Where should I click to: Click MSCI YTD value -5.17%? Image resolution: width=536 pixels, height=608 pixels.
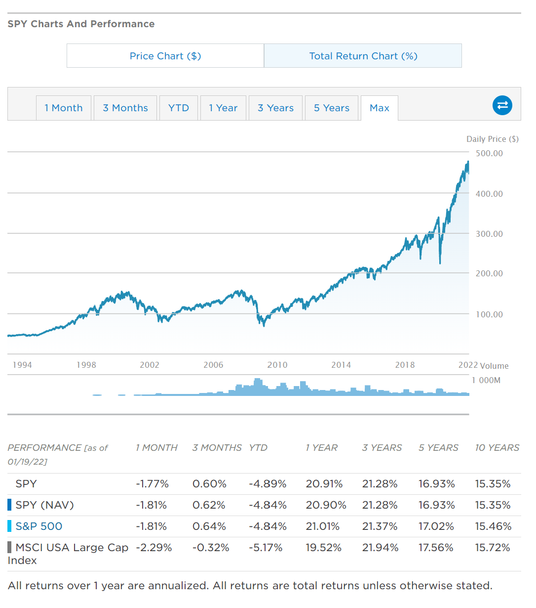(266, 548)
